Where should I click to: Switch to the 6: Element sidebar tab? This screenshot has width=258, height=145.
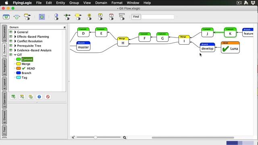[4, 117]
